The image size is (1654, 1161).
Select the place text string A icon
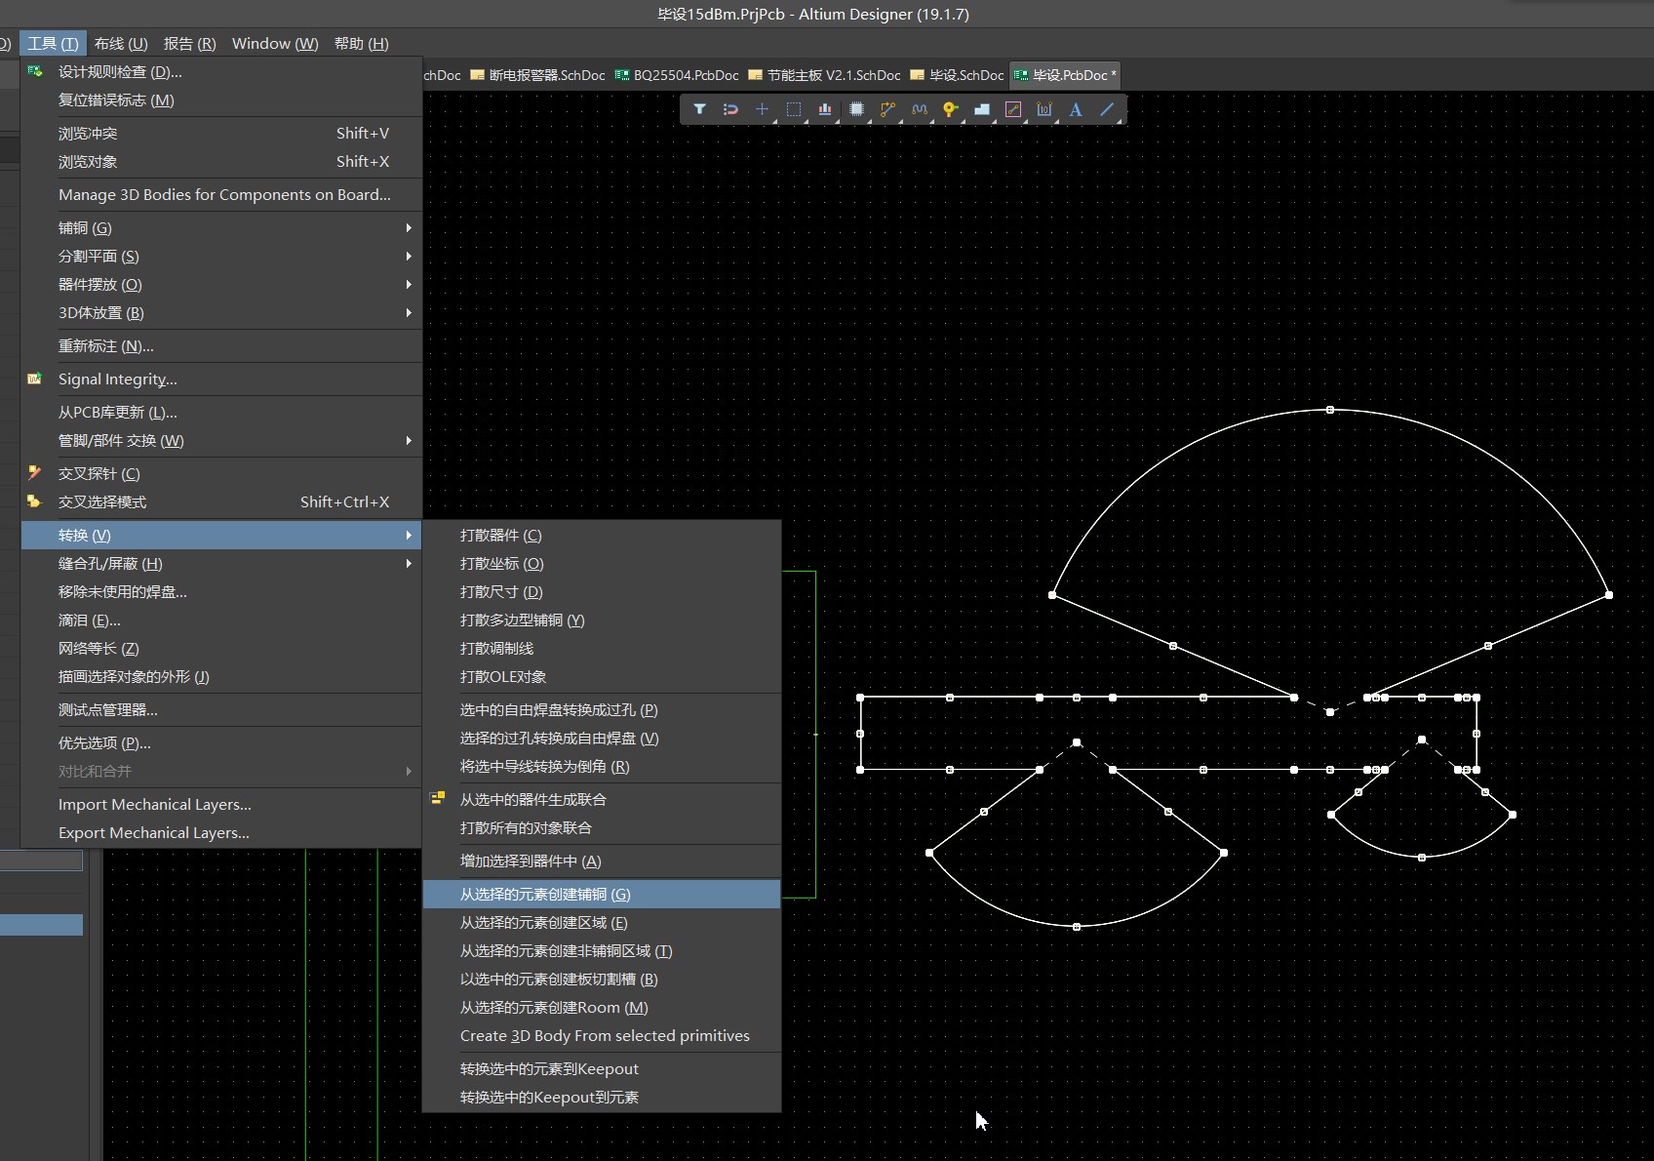click(x=1076, y=109)
